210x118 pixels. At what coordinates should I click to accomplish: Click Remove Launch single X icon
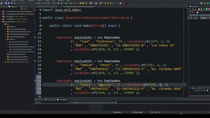193,9
